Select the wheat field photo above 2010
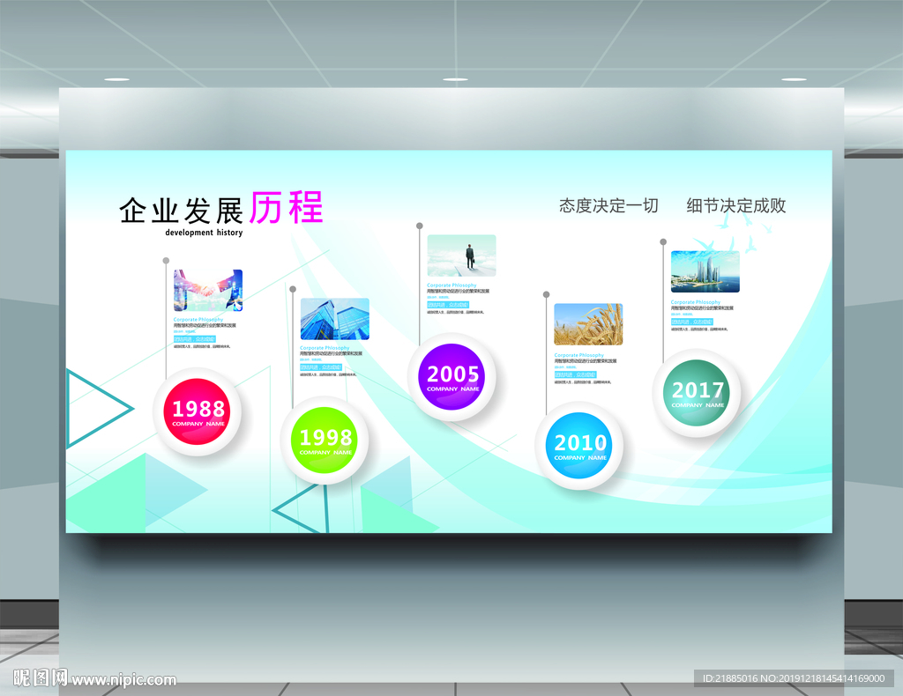The image size is (903, 696). click(x=588, y=325)
